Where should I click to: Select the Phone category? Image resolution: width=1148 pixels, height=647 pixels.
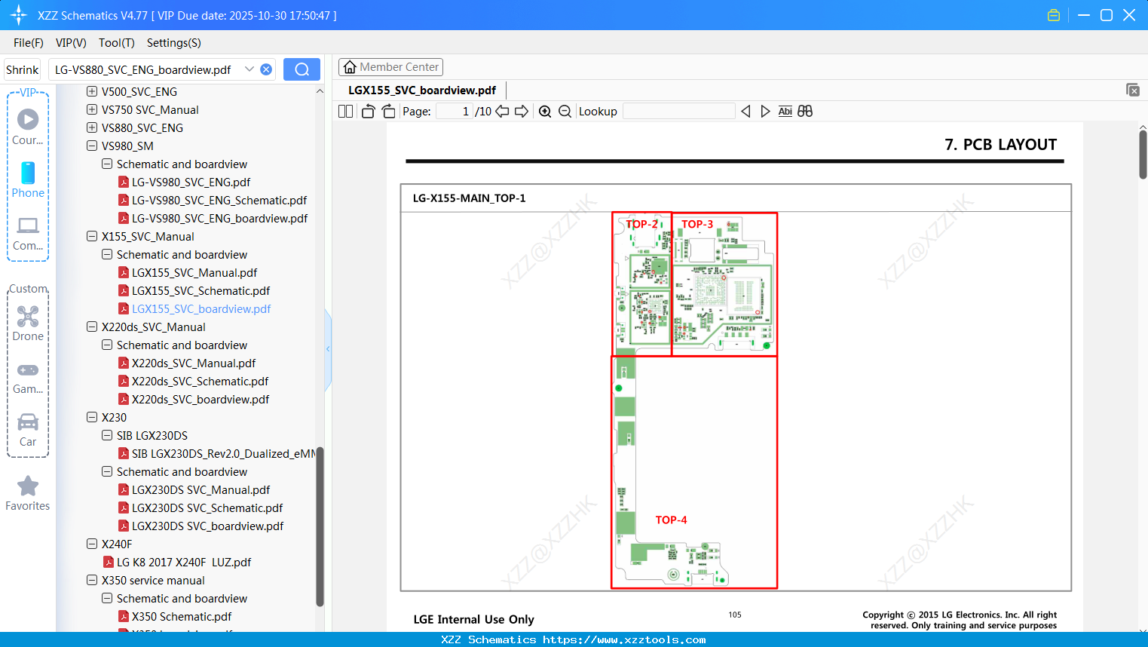tap(28, 179)
